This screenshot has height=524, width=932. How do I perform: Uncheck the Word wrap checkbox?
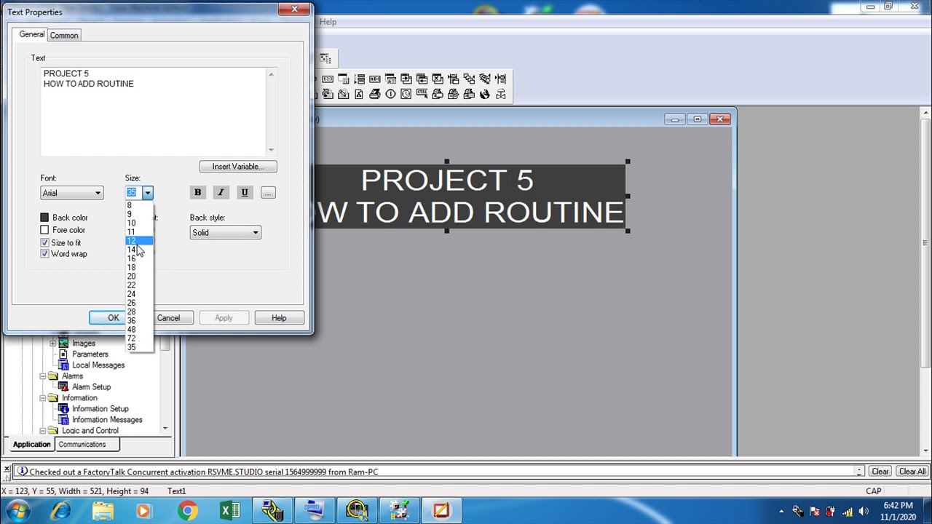(44, 254)
